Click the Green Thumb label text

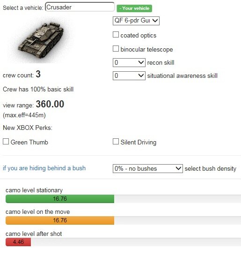pos(29,142)
